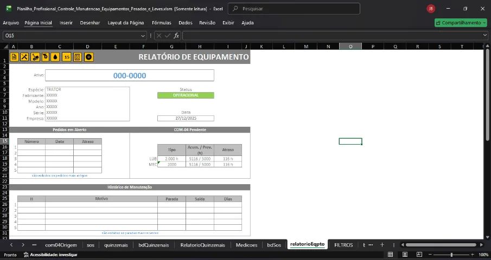Open the Arquivo menu
Viewport: 491px width, 260px height.
pos(11,23)
